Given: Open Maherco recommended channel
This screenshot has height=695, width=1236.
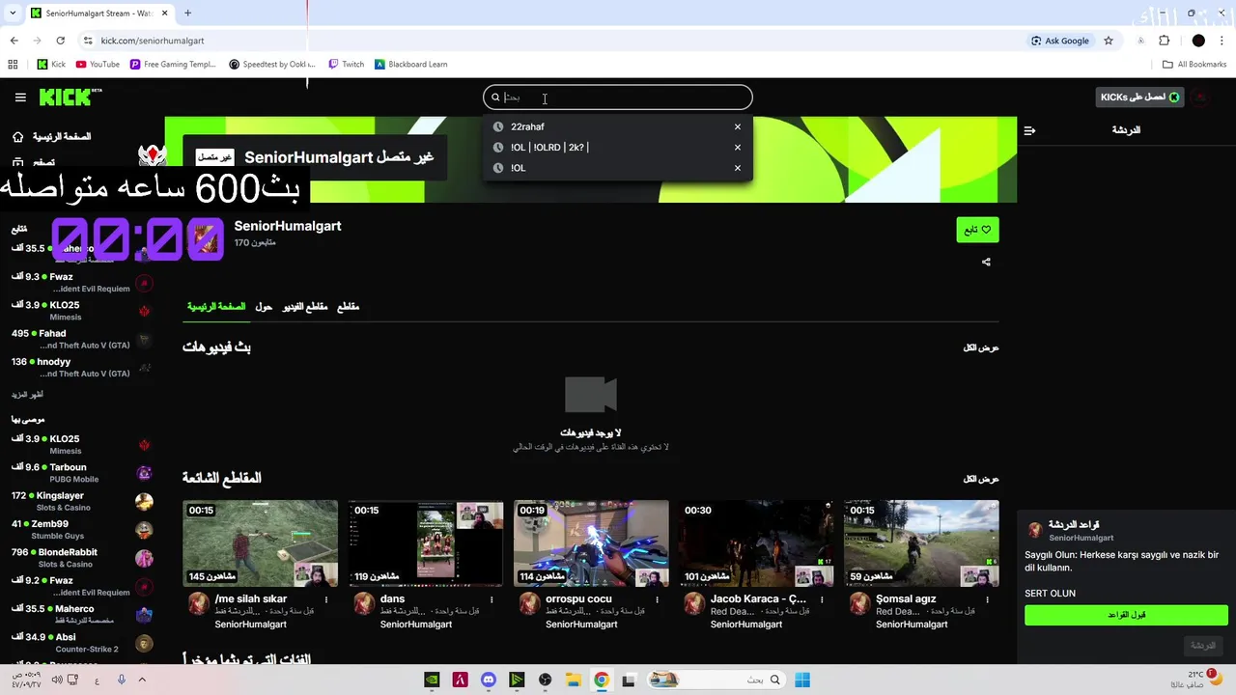Looking at the screenshot, I should (x=81, y=615).
